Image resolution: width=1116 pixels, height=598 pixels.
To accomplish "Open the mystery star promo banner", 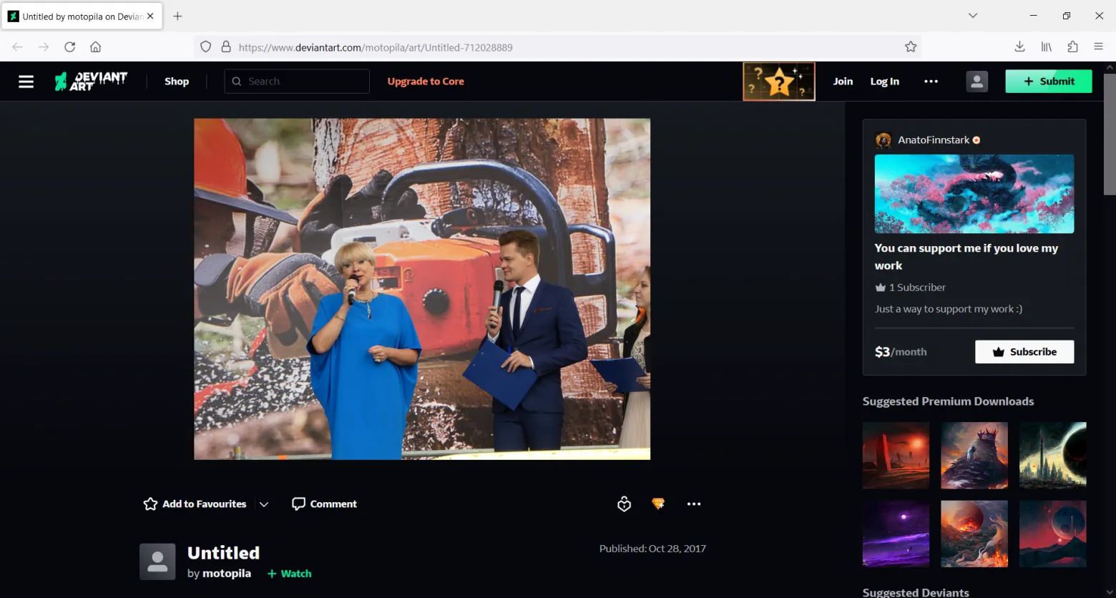I will pos(778,82).
